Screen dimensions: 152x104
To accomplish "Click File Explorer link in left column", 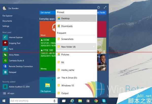I will (x=7, y=16).
